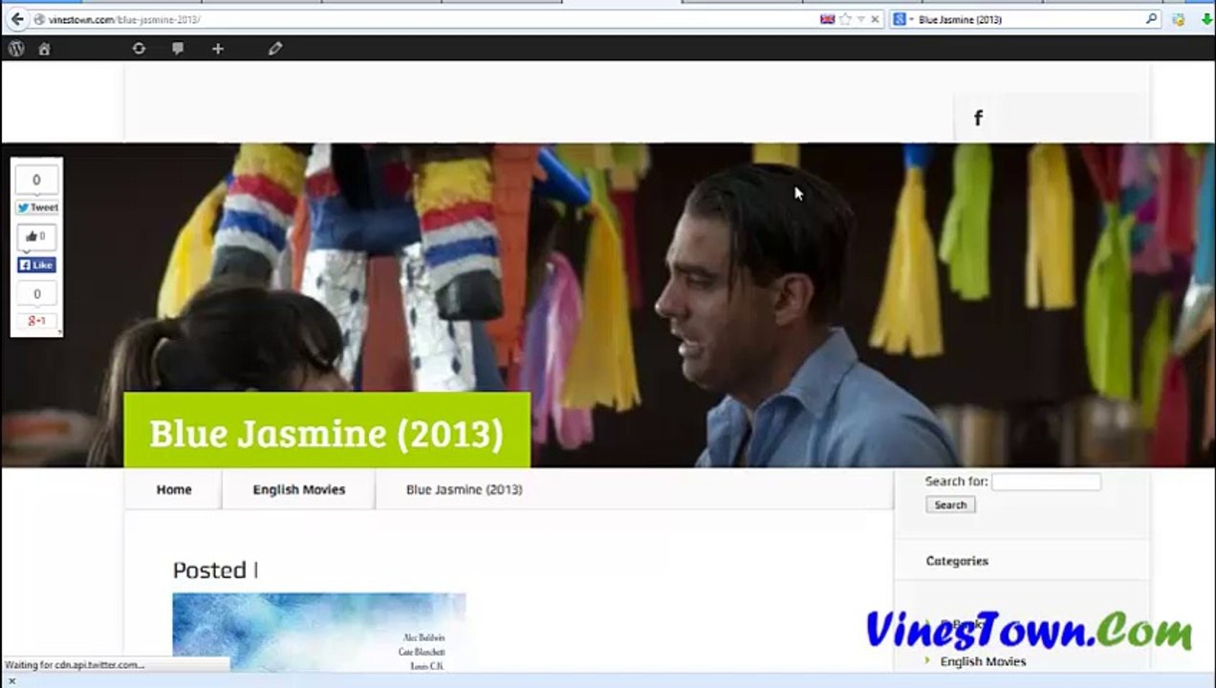Click the Facebook Like button
This screenshot has height=688, width=1216.
(x=36, y=265)
